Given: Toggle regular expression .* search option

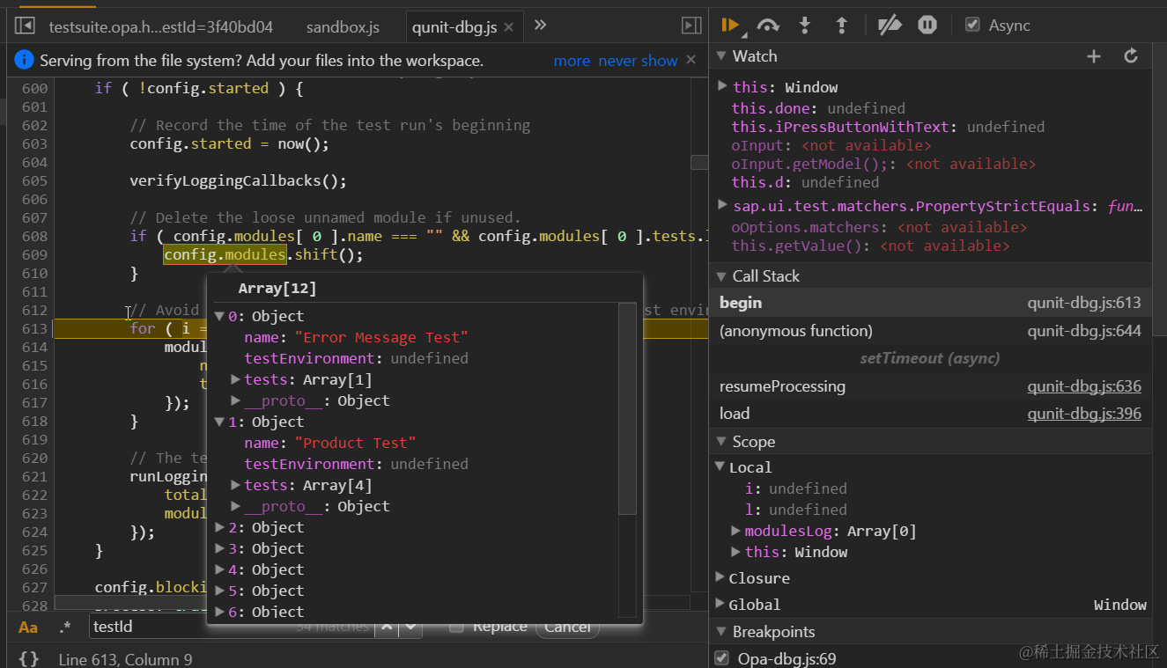Looking at the screenshot, I should click(x=65, y=628).
